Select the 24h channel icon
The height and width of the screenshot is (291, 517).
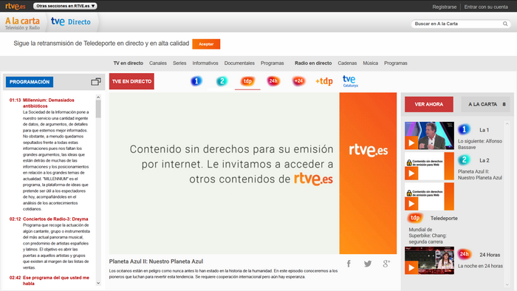coord(273,81)
